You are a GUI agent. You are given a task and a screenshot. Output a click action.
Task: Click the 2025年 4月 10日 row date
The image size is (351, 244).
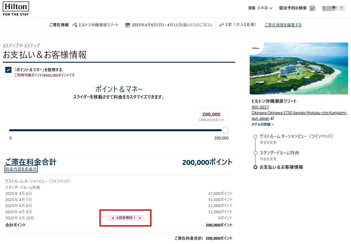[20, 218]
